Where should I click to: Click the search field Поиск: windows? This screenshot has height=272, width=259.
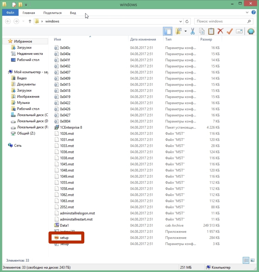[221, 21]
